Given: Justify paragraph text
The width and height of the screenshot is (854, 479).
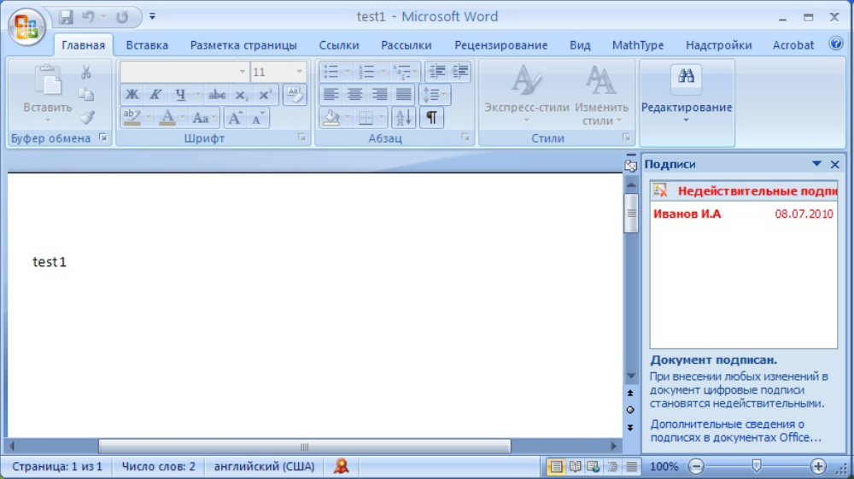Looking at the screenshot, I should coord(404,95).
